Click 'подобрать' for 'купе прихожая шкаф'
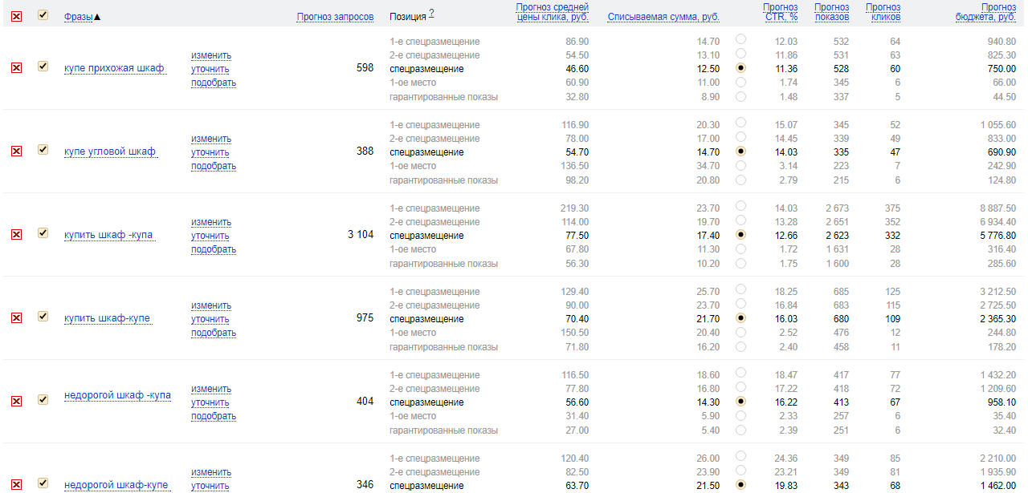The image size is (1028, 493). click(x=214, y=83)
